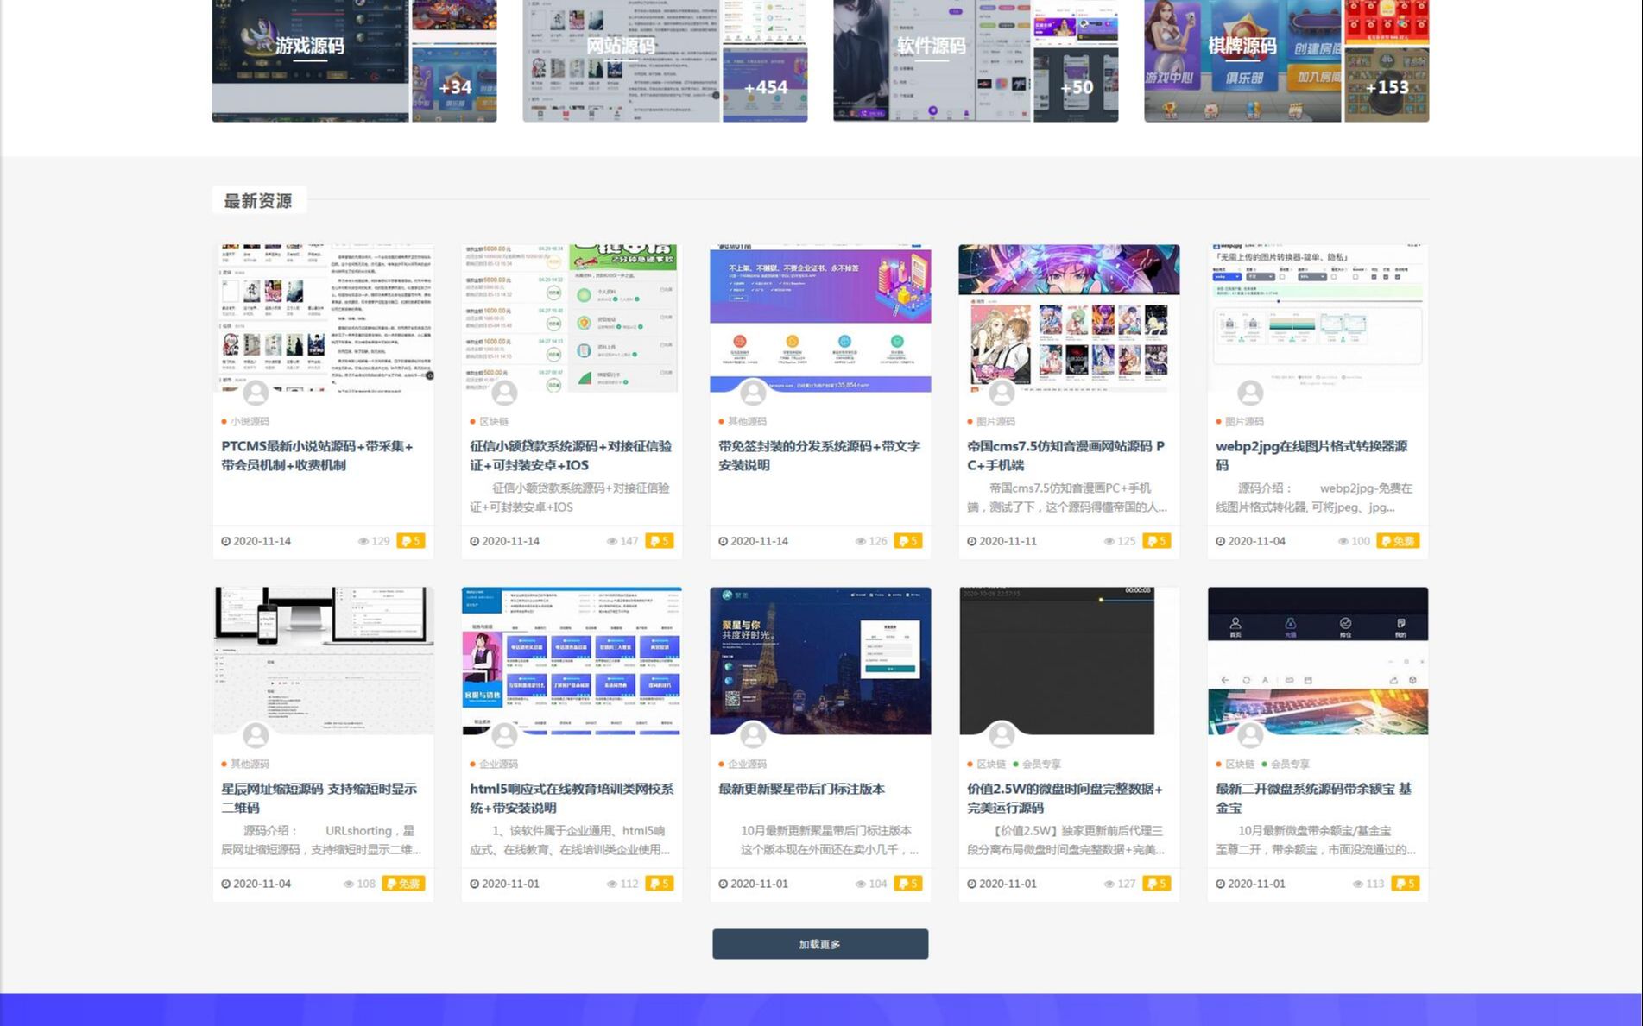
Task: Click the avatar icon on html5响应式在线教育 card
Action: [504, 735]
